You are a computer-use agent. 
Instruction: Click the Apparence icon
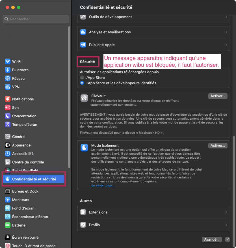coord(8,145)
